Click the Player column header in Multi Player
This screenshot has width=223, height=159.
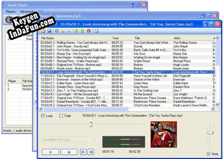coord(13,81)
